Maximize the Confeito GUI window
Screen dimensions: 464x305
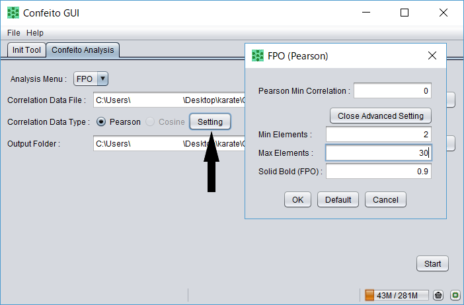point(405,13)
